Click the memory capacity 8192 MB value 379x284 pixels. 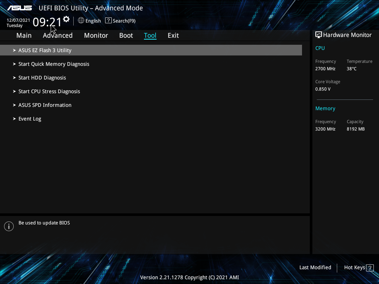(356, 129)
